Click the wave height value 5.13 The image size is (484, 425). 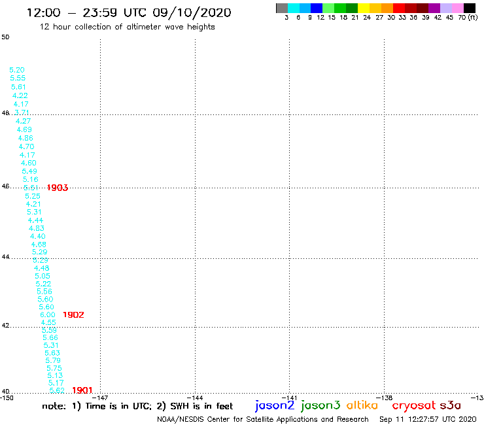pyautogui.click(x=55, y=375)
